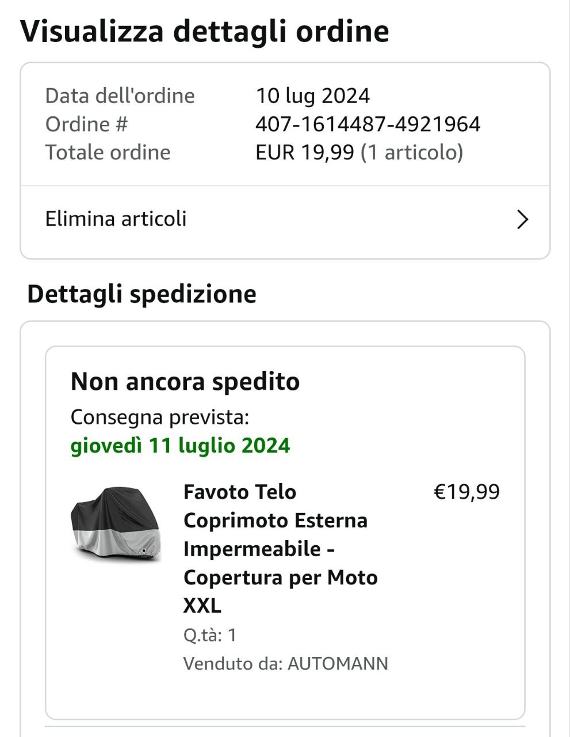Tap the Totale ordine label
This screenshot has height=737, width=570.
[x=108, y=153]
